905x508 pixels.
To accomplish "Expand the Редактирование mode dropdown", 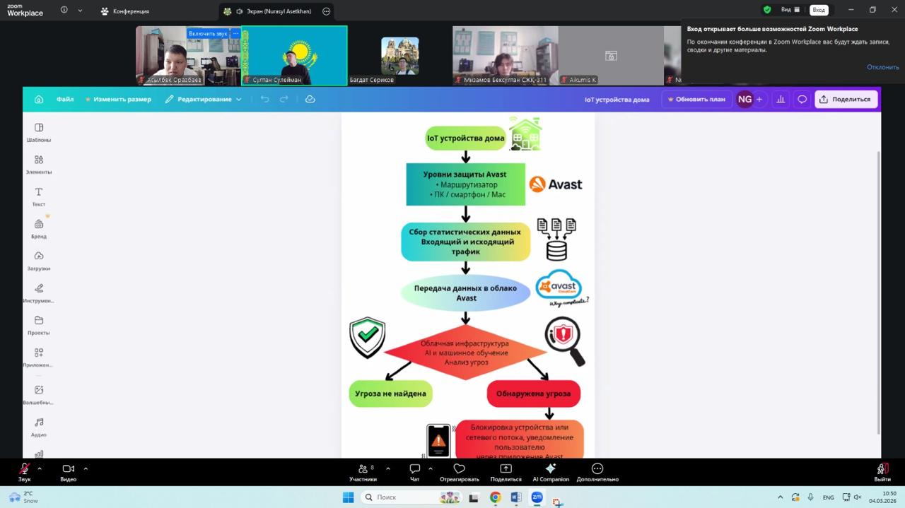I will (204, 100).
